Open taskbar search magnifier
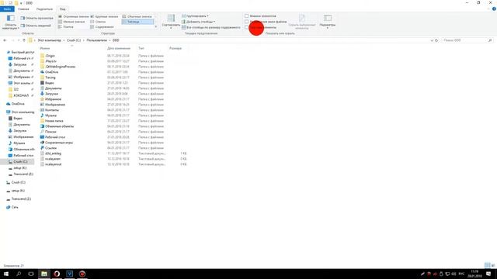Viewport: 497px width, 279px height. point(19,274)
